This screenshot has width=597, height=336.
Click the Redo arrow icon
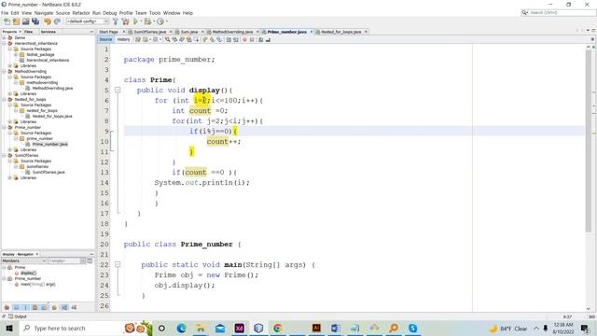point(57,21)
